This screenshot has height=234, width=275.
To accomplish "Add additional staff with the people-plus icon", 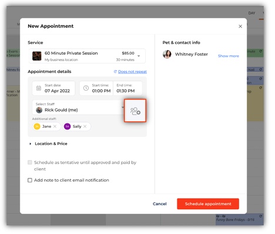I will click(135, 111).
